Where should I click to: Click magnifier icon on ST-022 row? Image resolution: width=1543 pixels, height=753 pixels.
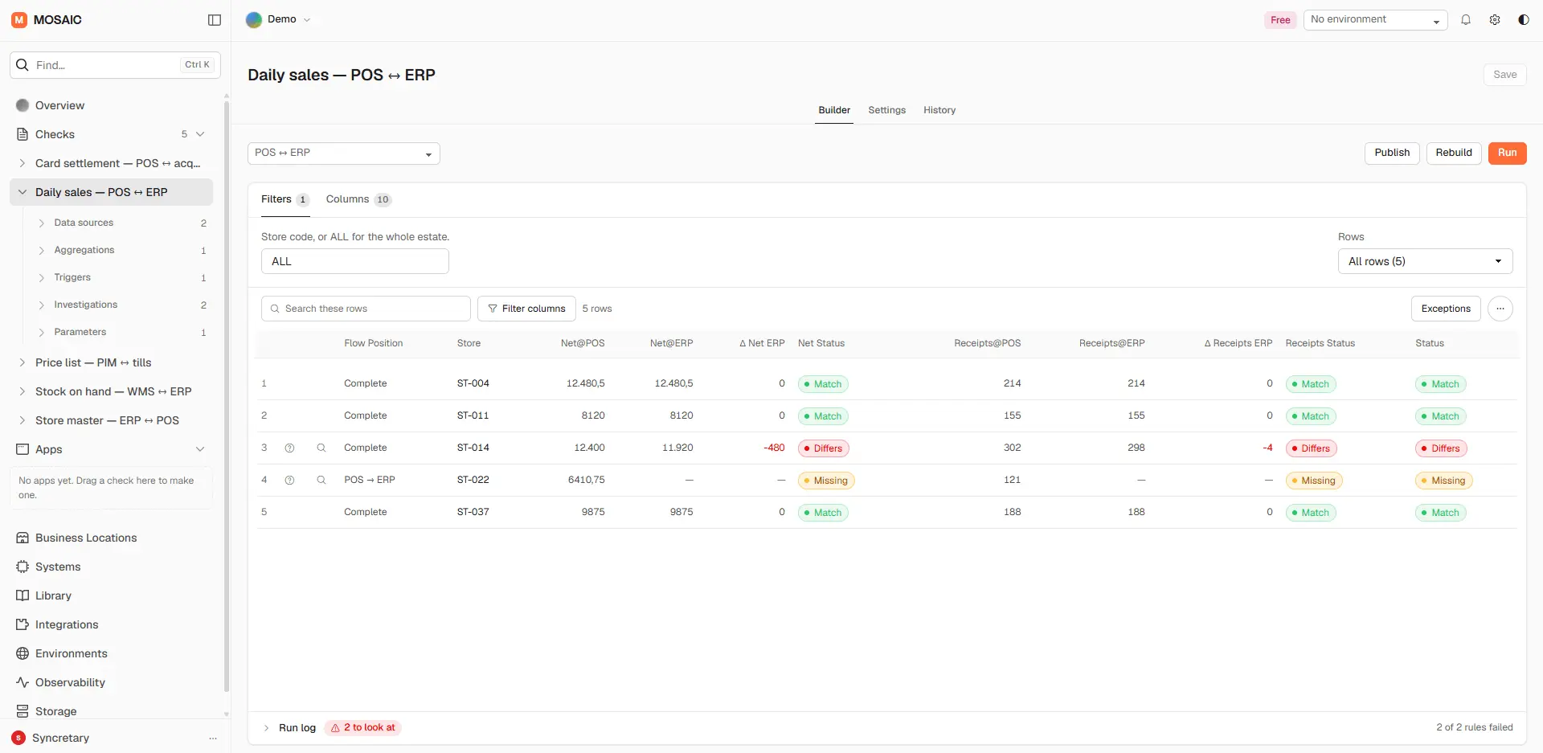tap(321, 481)
